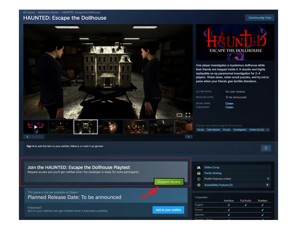Screen dimensions: 297x241
Task: Open the Family Sharing feature link
Action: coord(213,173)
